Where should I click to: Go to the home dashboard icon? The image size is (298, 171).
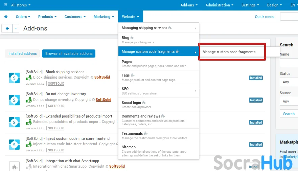6,17
